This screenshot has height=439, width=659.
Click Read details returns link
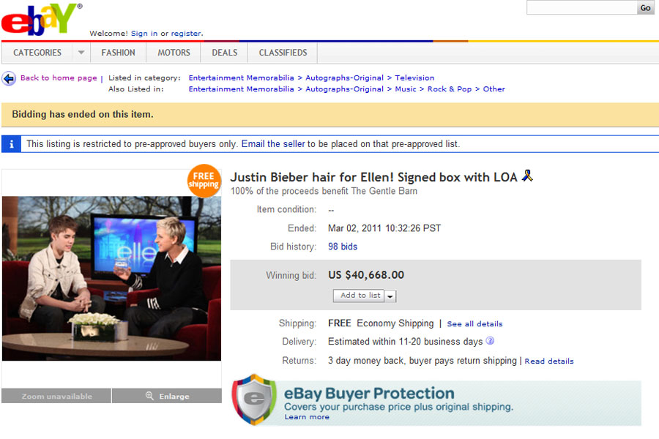tap(549, 361)
